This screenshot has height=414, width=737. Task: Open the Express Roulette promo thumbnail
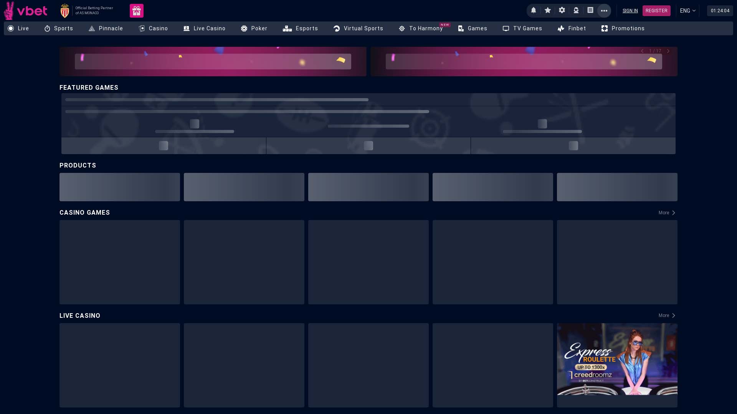[x=616, y=365]
